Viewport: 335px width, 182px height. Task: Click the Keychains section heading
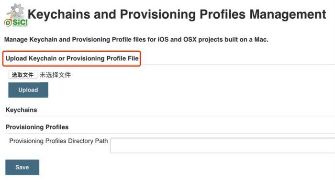click(22, 110)
